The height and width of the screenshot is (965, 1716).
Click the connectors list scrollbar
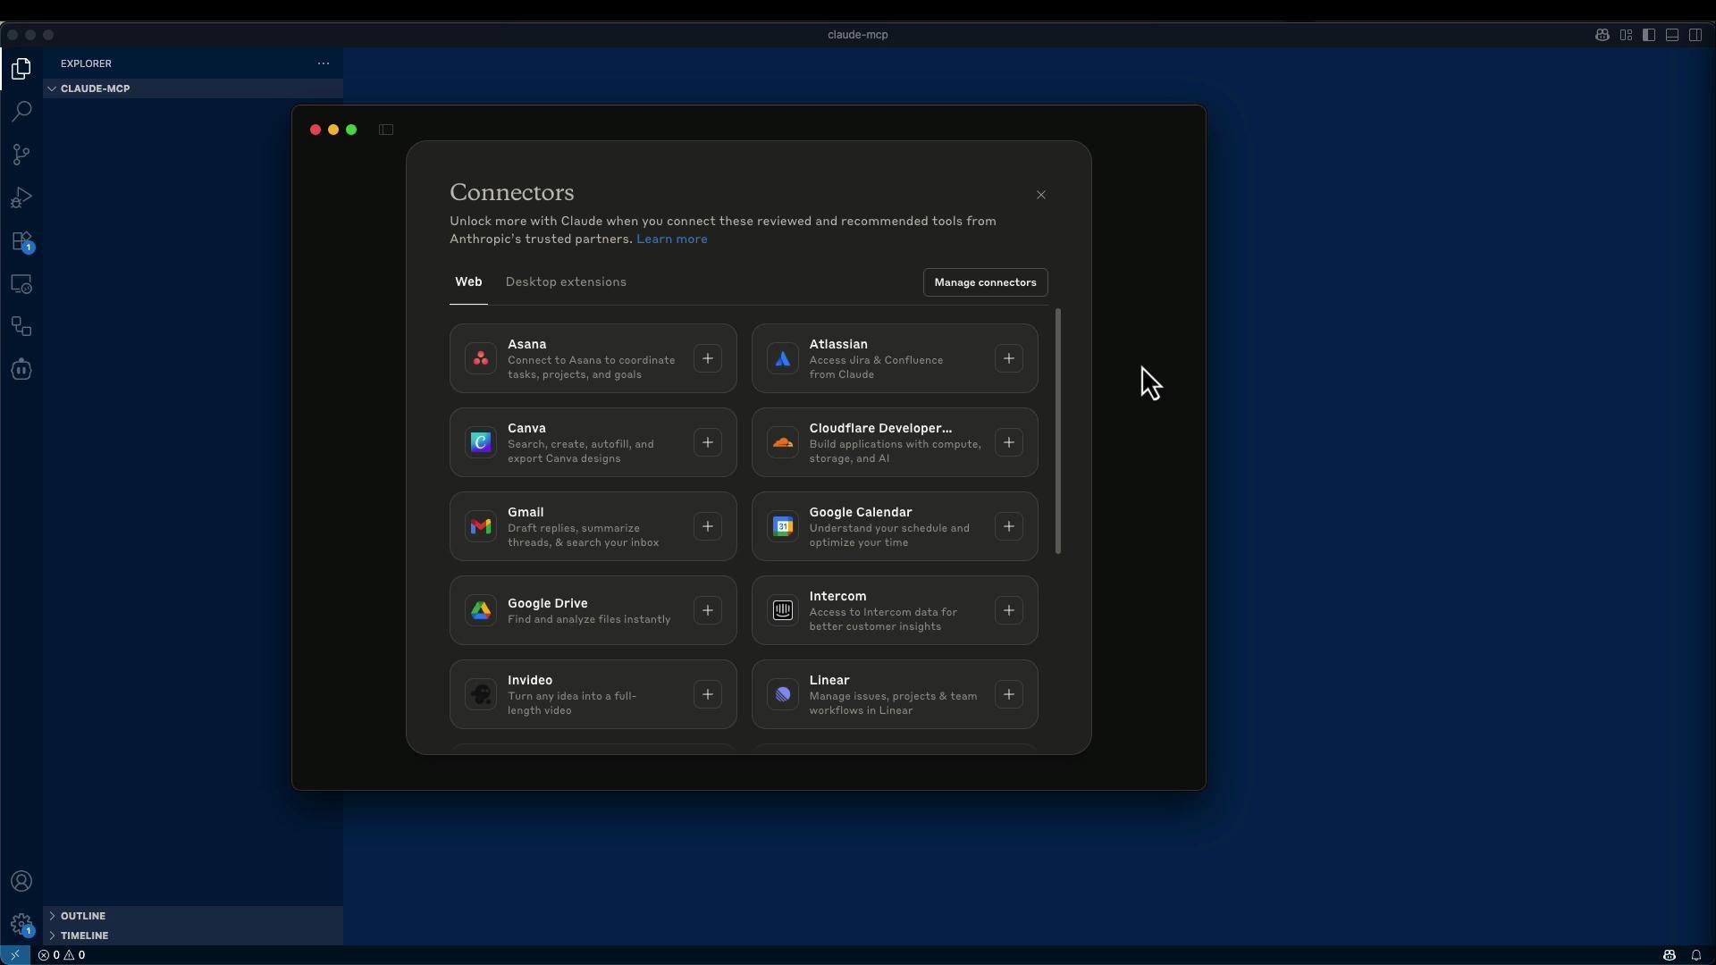(x=1058, y=432)
